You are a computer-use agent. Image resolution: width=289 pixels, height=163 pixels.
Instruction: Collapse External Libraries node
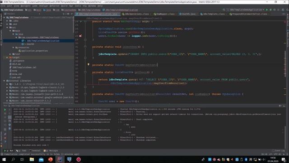point(4,81)
